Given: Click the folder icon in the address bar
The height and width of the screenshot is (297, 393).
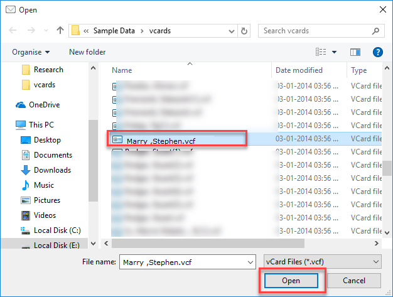Looking at the screenshot, I should tap(75, 31).
